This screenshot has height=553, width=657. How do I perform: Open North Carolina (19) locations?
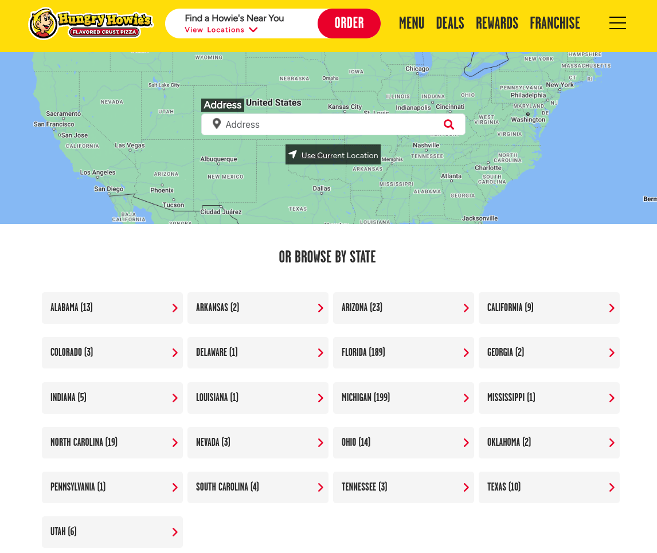(x=112, y=443)
